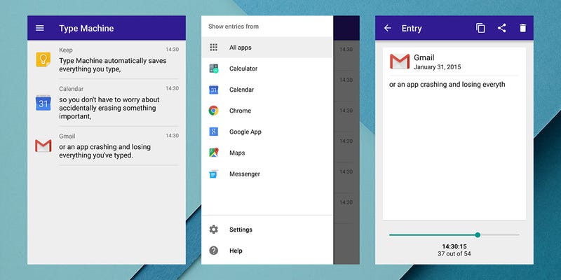Click the Gmail heading in Entry card

424,57
